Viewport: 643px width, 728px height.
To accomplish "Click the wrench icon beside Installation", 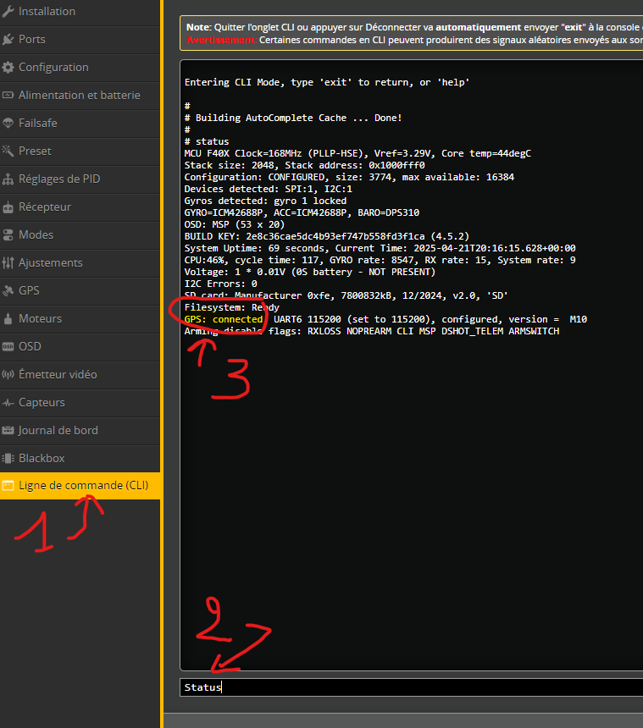I will [8, 12].
